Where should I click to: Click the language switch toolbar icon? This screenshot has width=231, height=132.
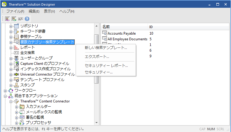20,19
